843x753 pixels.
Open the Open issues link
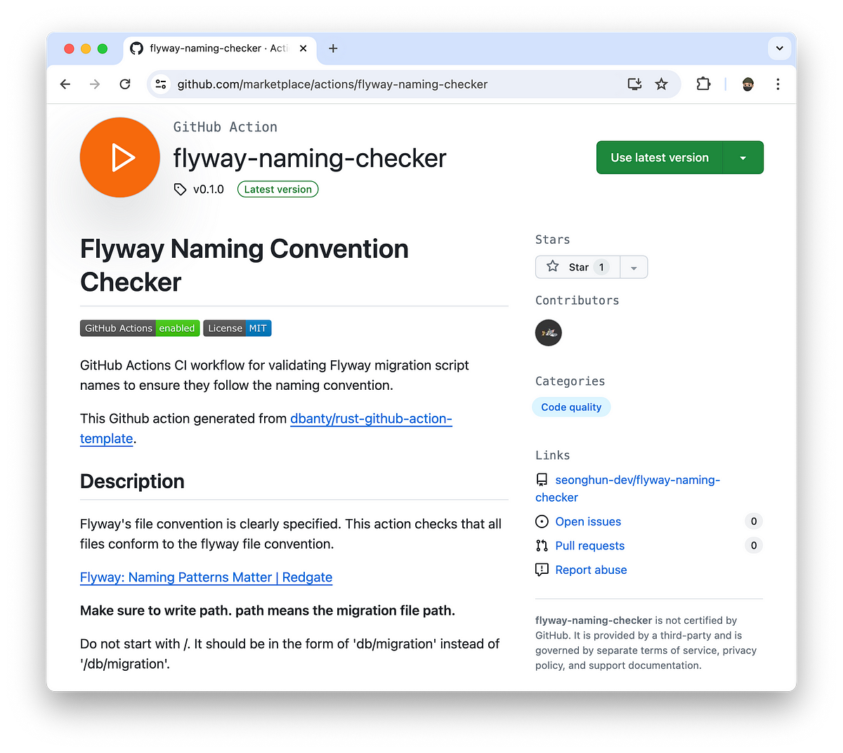[x=588, y=521]
